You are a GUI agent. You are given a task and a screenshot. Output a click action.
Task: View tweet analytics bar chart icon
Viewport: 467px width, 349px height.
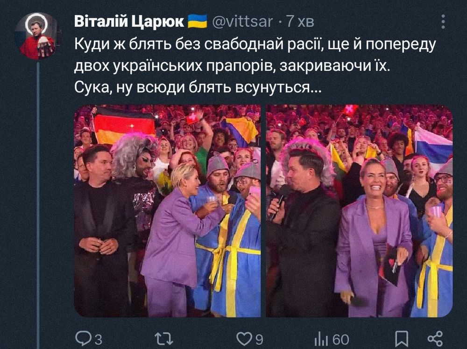[321, 339]
